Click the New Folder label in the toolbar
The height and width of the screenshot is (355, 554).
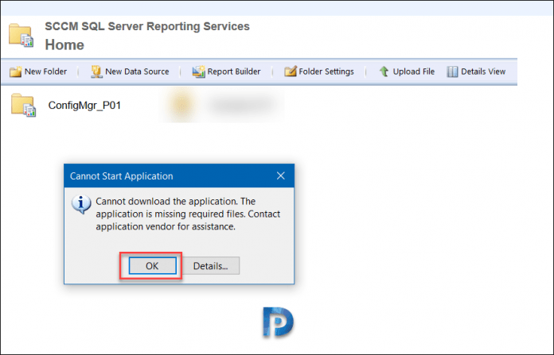tap(45, 71)
